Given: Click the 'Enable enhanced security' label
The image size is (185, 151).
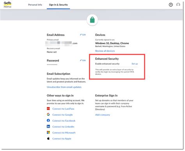Looking at the screenshot, I should (x=107, y=64).
